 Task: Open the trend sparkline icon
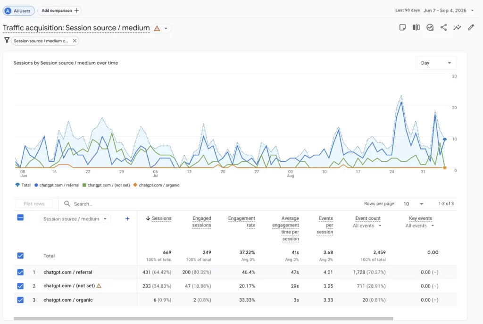point(457,27)
